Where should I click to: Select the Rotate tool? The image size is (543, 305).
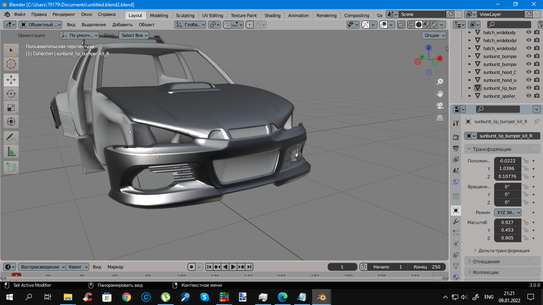coord(11,94)
